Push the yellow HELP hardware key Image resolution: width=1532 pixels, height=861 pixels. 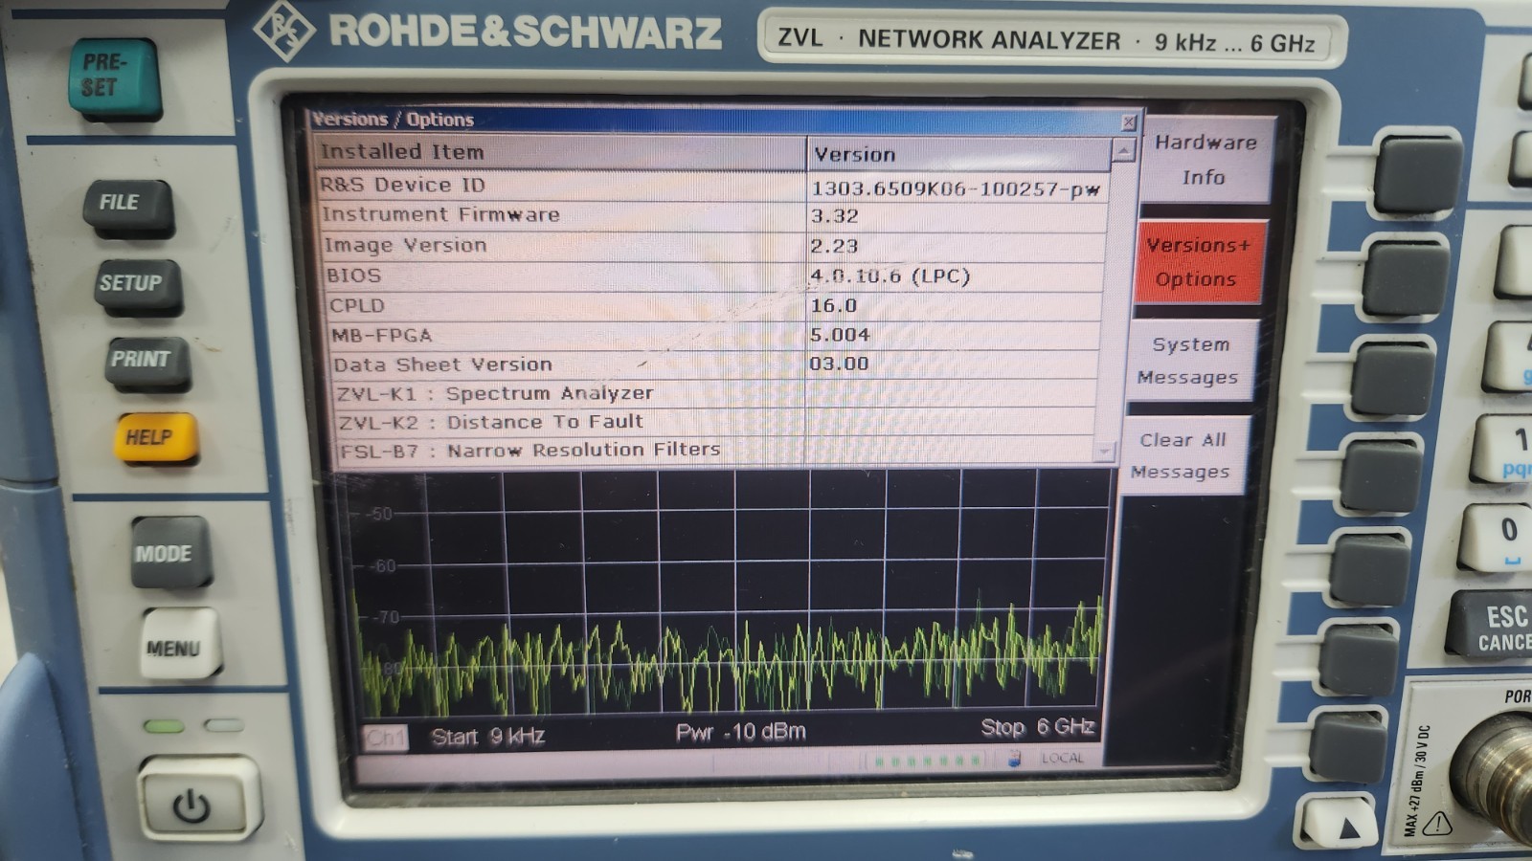[155, 438]
